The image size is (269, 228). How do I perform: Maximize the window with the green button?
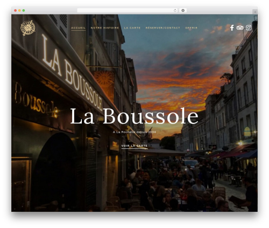click(x=24, y=10)
